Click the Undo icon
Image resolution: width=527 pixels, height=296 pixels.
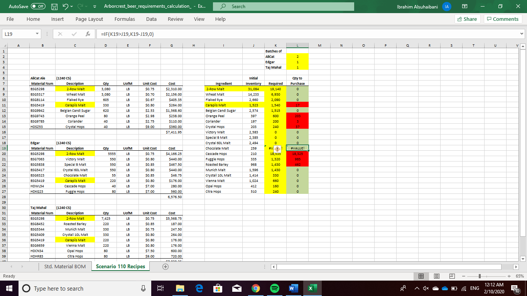click(x=66, y=6)
